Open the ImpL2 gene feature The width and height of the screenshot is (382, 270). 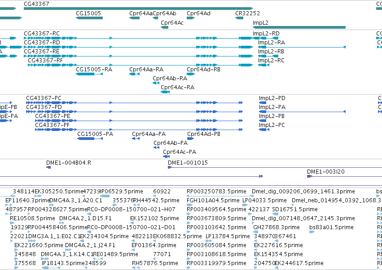coord(299,27)
